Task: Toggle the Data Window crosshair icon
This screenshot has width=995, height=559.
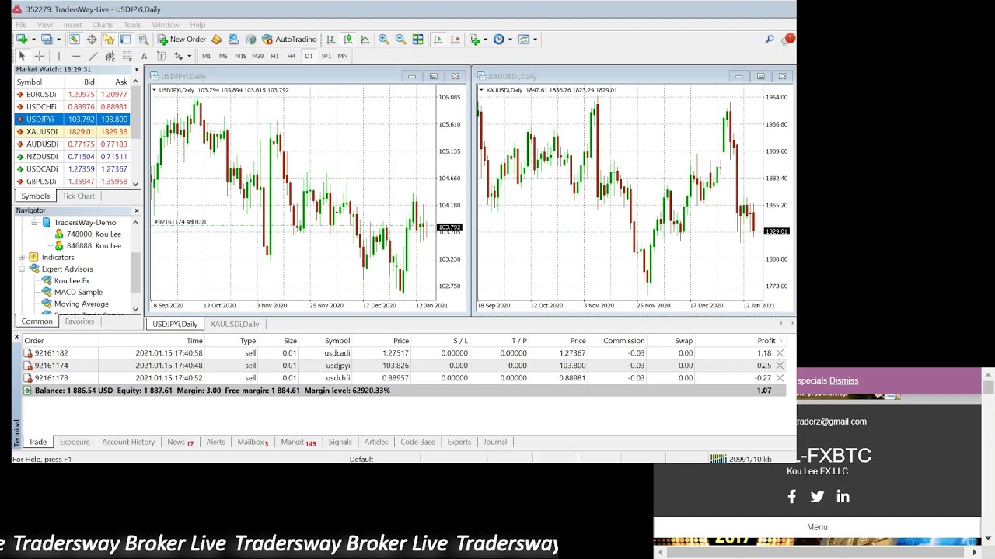Action: [x=91, y=39]
